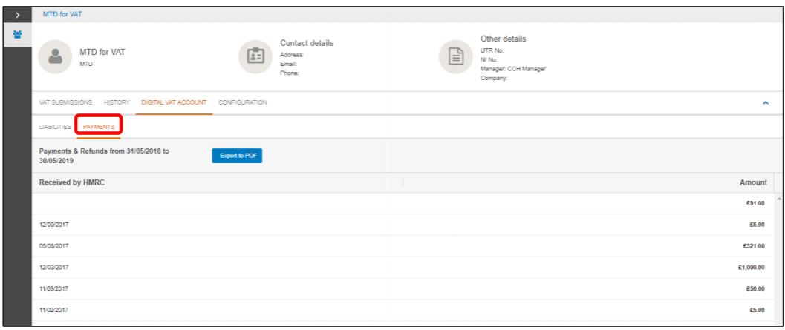Select the £91.00 amount cell
This screenshot has height=330, width=785.
click(x=755, y=203)
